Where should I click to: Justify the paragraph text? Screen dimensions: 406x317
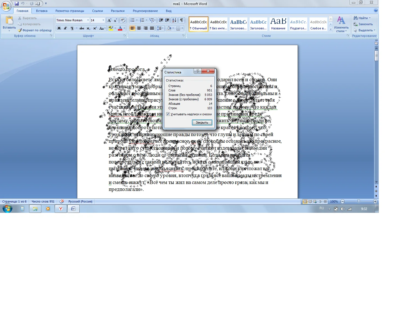tap(152, 28)
